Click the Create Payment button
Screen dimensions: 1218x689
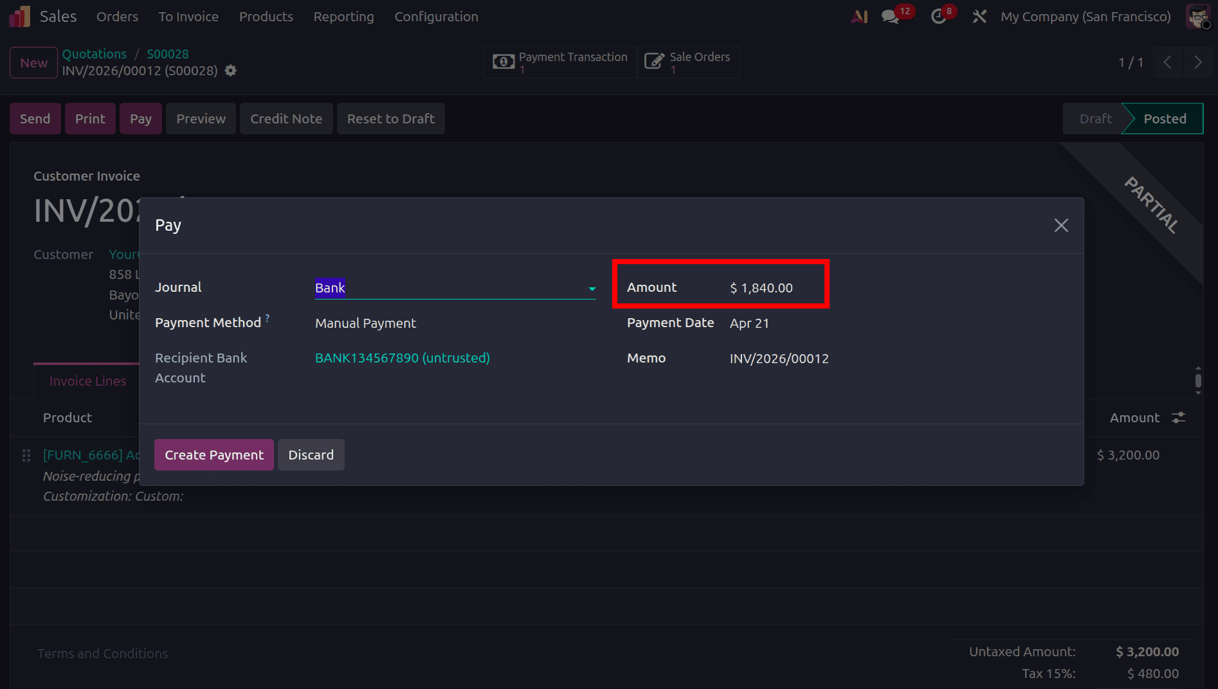pos(214,454)
